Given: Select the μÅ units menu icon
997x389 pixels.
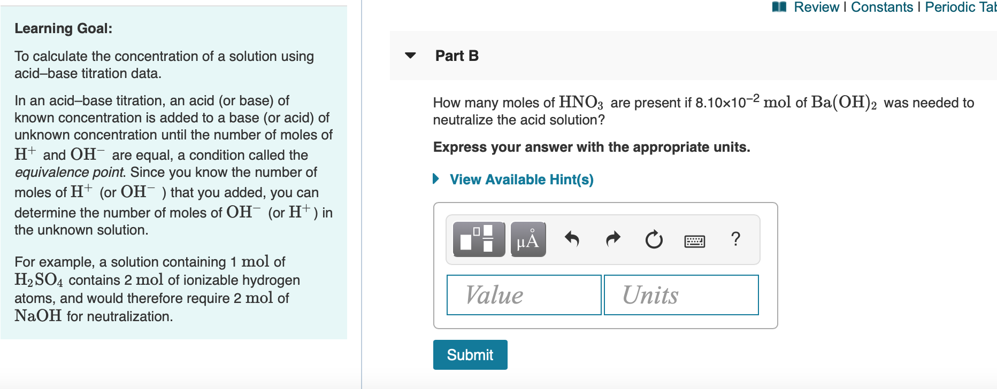Looking at the screenshot, I should pos(527,239).
